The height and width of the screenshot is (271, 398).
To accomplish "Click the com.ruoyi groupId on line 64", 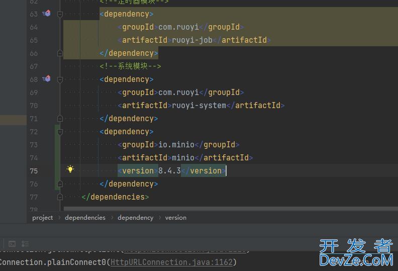I will [179, 27].
